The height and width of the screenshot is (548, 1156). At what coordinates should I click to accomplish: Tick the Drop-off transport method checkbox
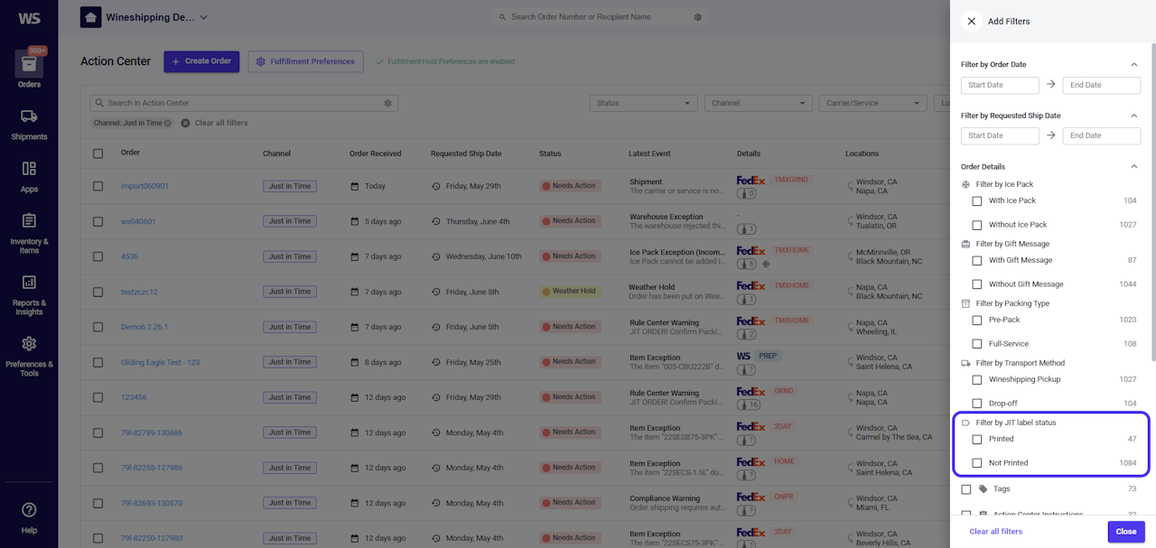(x=976, y=404)
